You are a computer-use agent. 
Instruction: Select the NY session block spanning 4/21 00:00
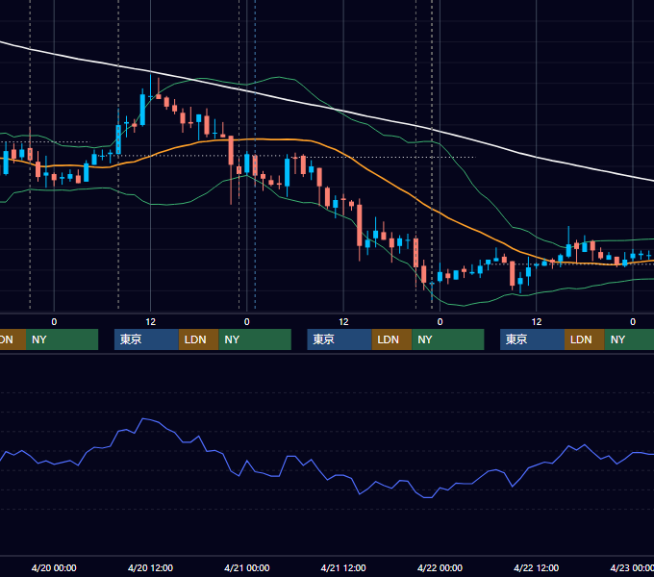(255, 339)
